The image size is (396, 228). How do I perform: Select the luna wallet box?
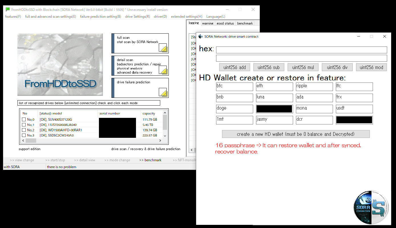(275, 98)
